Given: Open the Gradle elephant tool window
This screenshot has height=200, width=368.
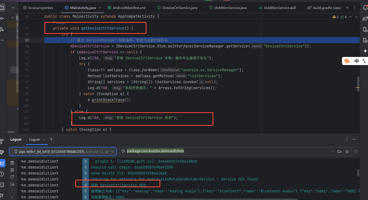Looking at the screenshot, I should pos(365,18).
